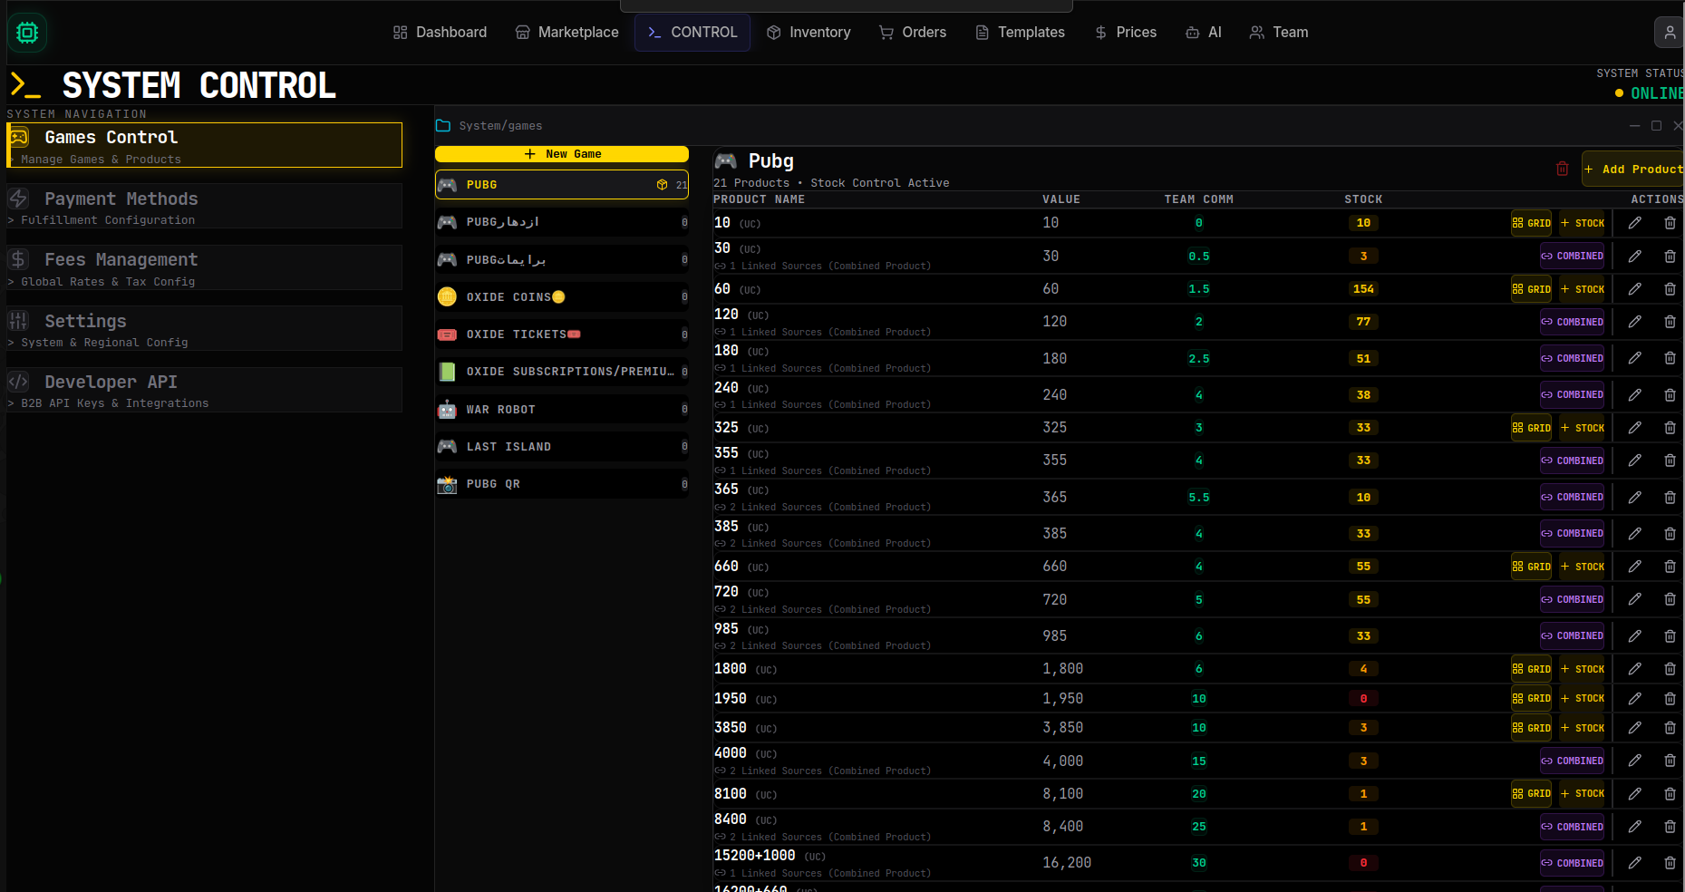Click the edit pencil for 10 UC product
Viewport: 1685px width, 892px height.
[x=1634, y=223]
